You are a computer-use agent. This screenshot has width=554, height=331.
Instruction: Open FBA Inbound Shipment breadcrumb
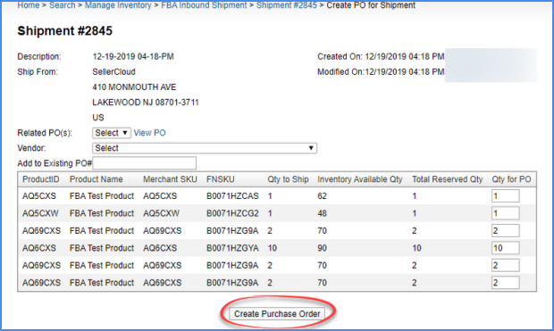(204, 5)
